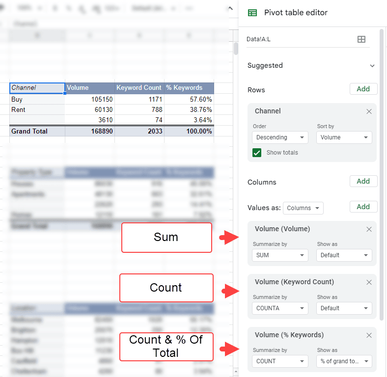Click the 3.64% cell
This screenshot has width=387, height=377.
[189, 120]
